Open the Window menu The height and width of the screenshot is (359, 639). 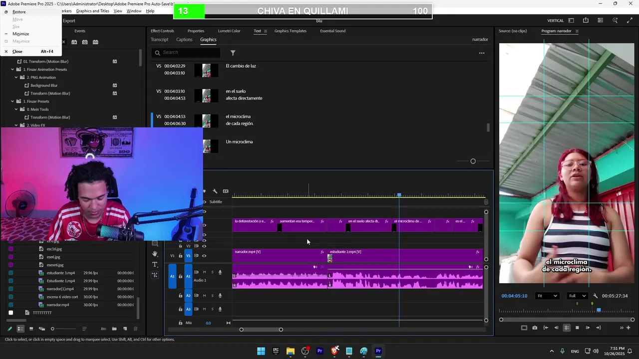tap(134, 11)
